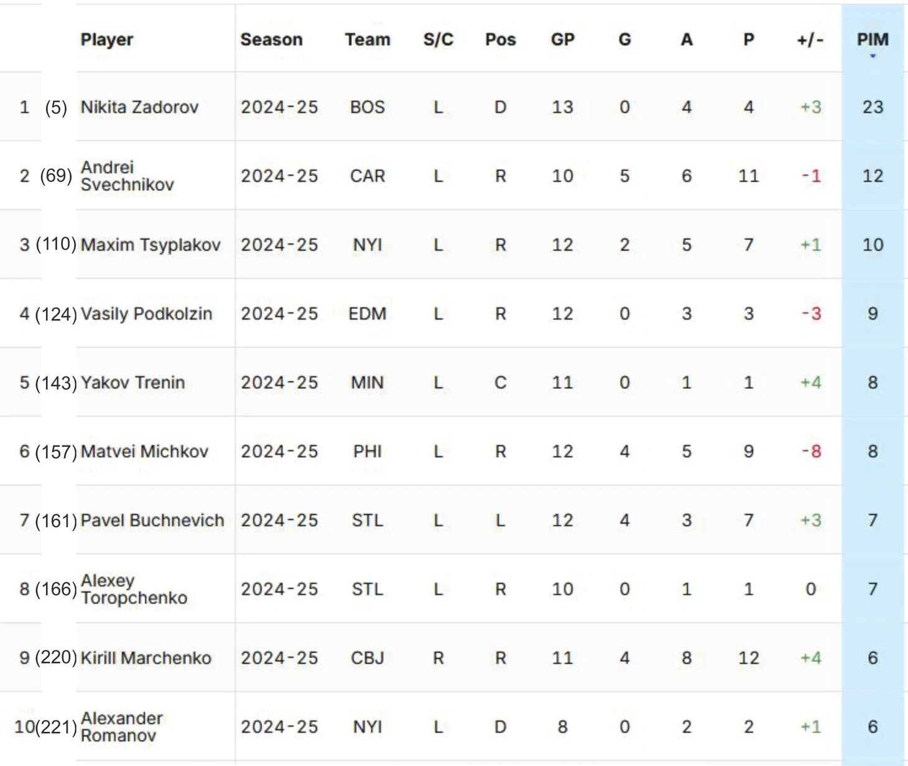This screenshot has height=766, width=908.
Task: Sort table by Player column header
Action: 107,39
